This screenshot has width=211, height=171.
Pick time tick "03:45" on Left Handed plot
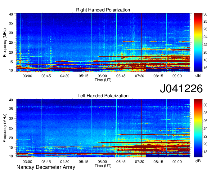tap(46, 162)
